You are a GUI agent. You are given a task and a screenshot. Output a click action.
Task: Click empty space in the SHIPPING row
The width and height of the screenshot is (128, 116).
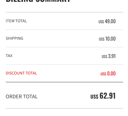61,38
